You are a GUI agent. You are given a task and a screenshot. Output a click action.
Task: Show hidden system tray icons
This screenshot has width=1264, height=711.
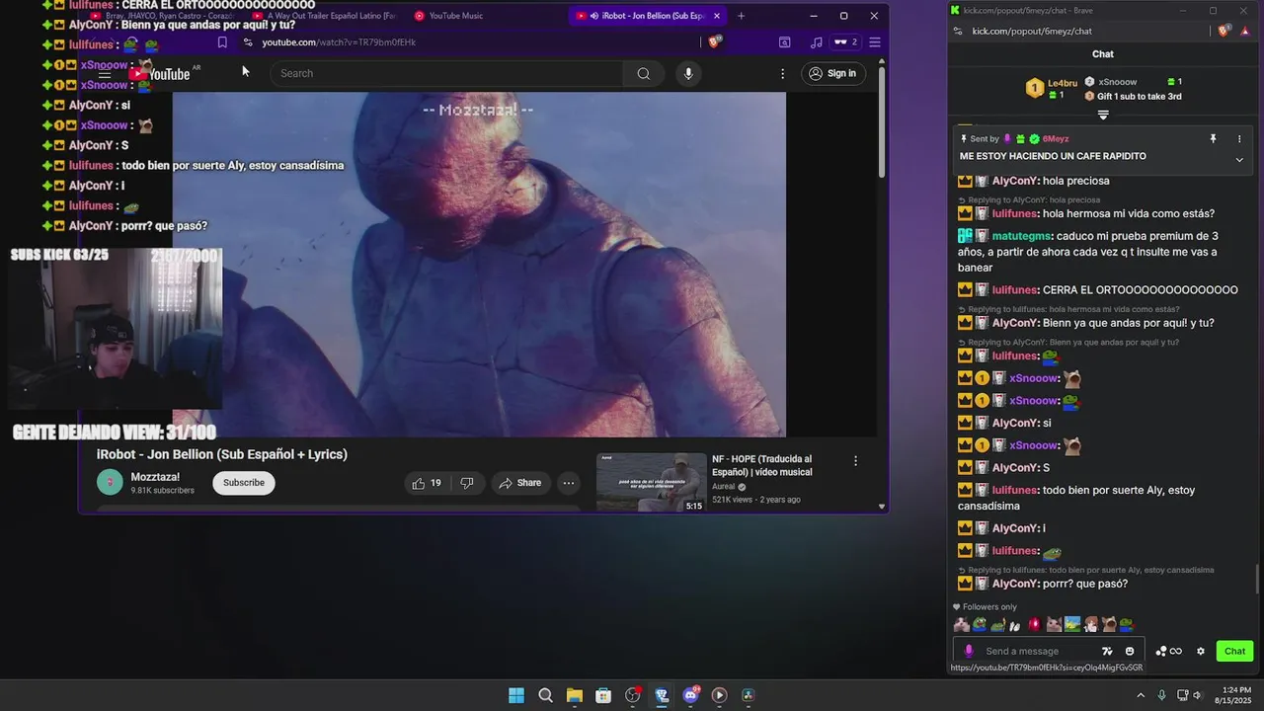1141,695
